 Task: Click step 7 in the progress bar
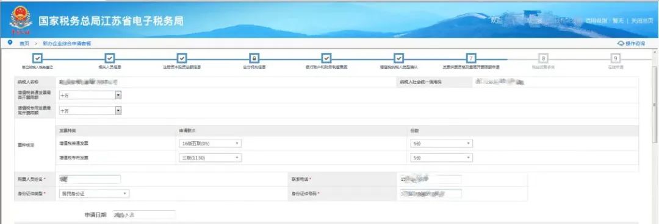point(471,58)
